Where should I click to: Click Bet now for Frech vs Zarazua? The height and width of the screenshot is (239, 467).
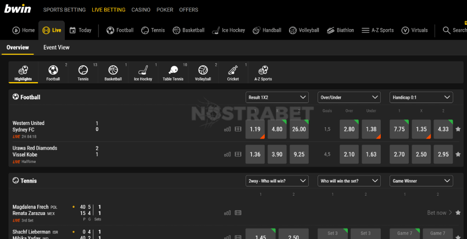tap(440, 213)
